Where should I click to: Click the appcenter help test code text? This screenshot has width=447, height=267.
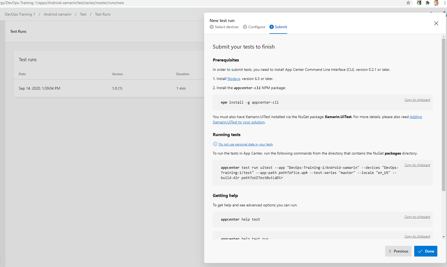240,219
